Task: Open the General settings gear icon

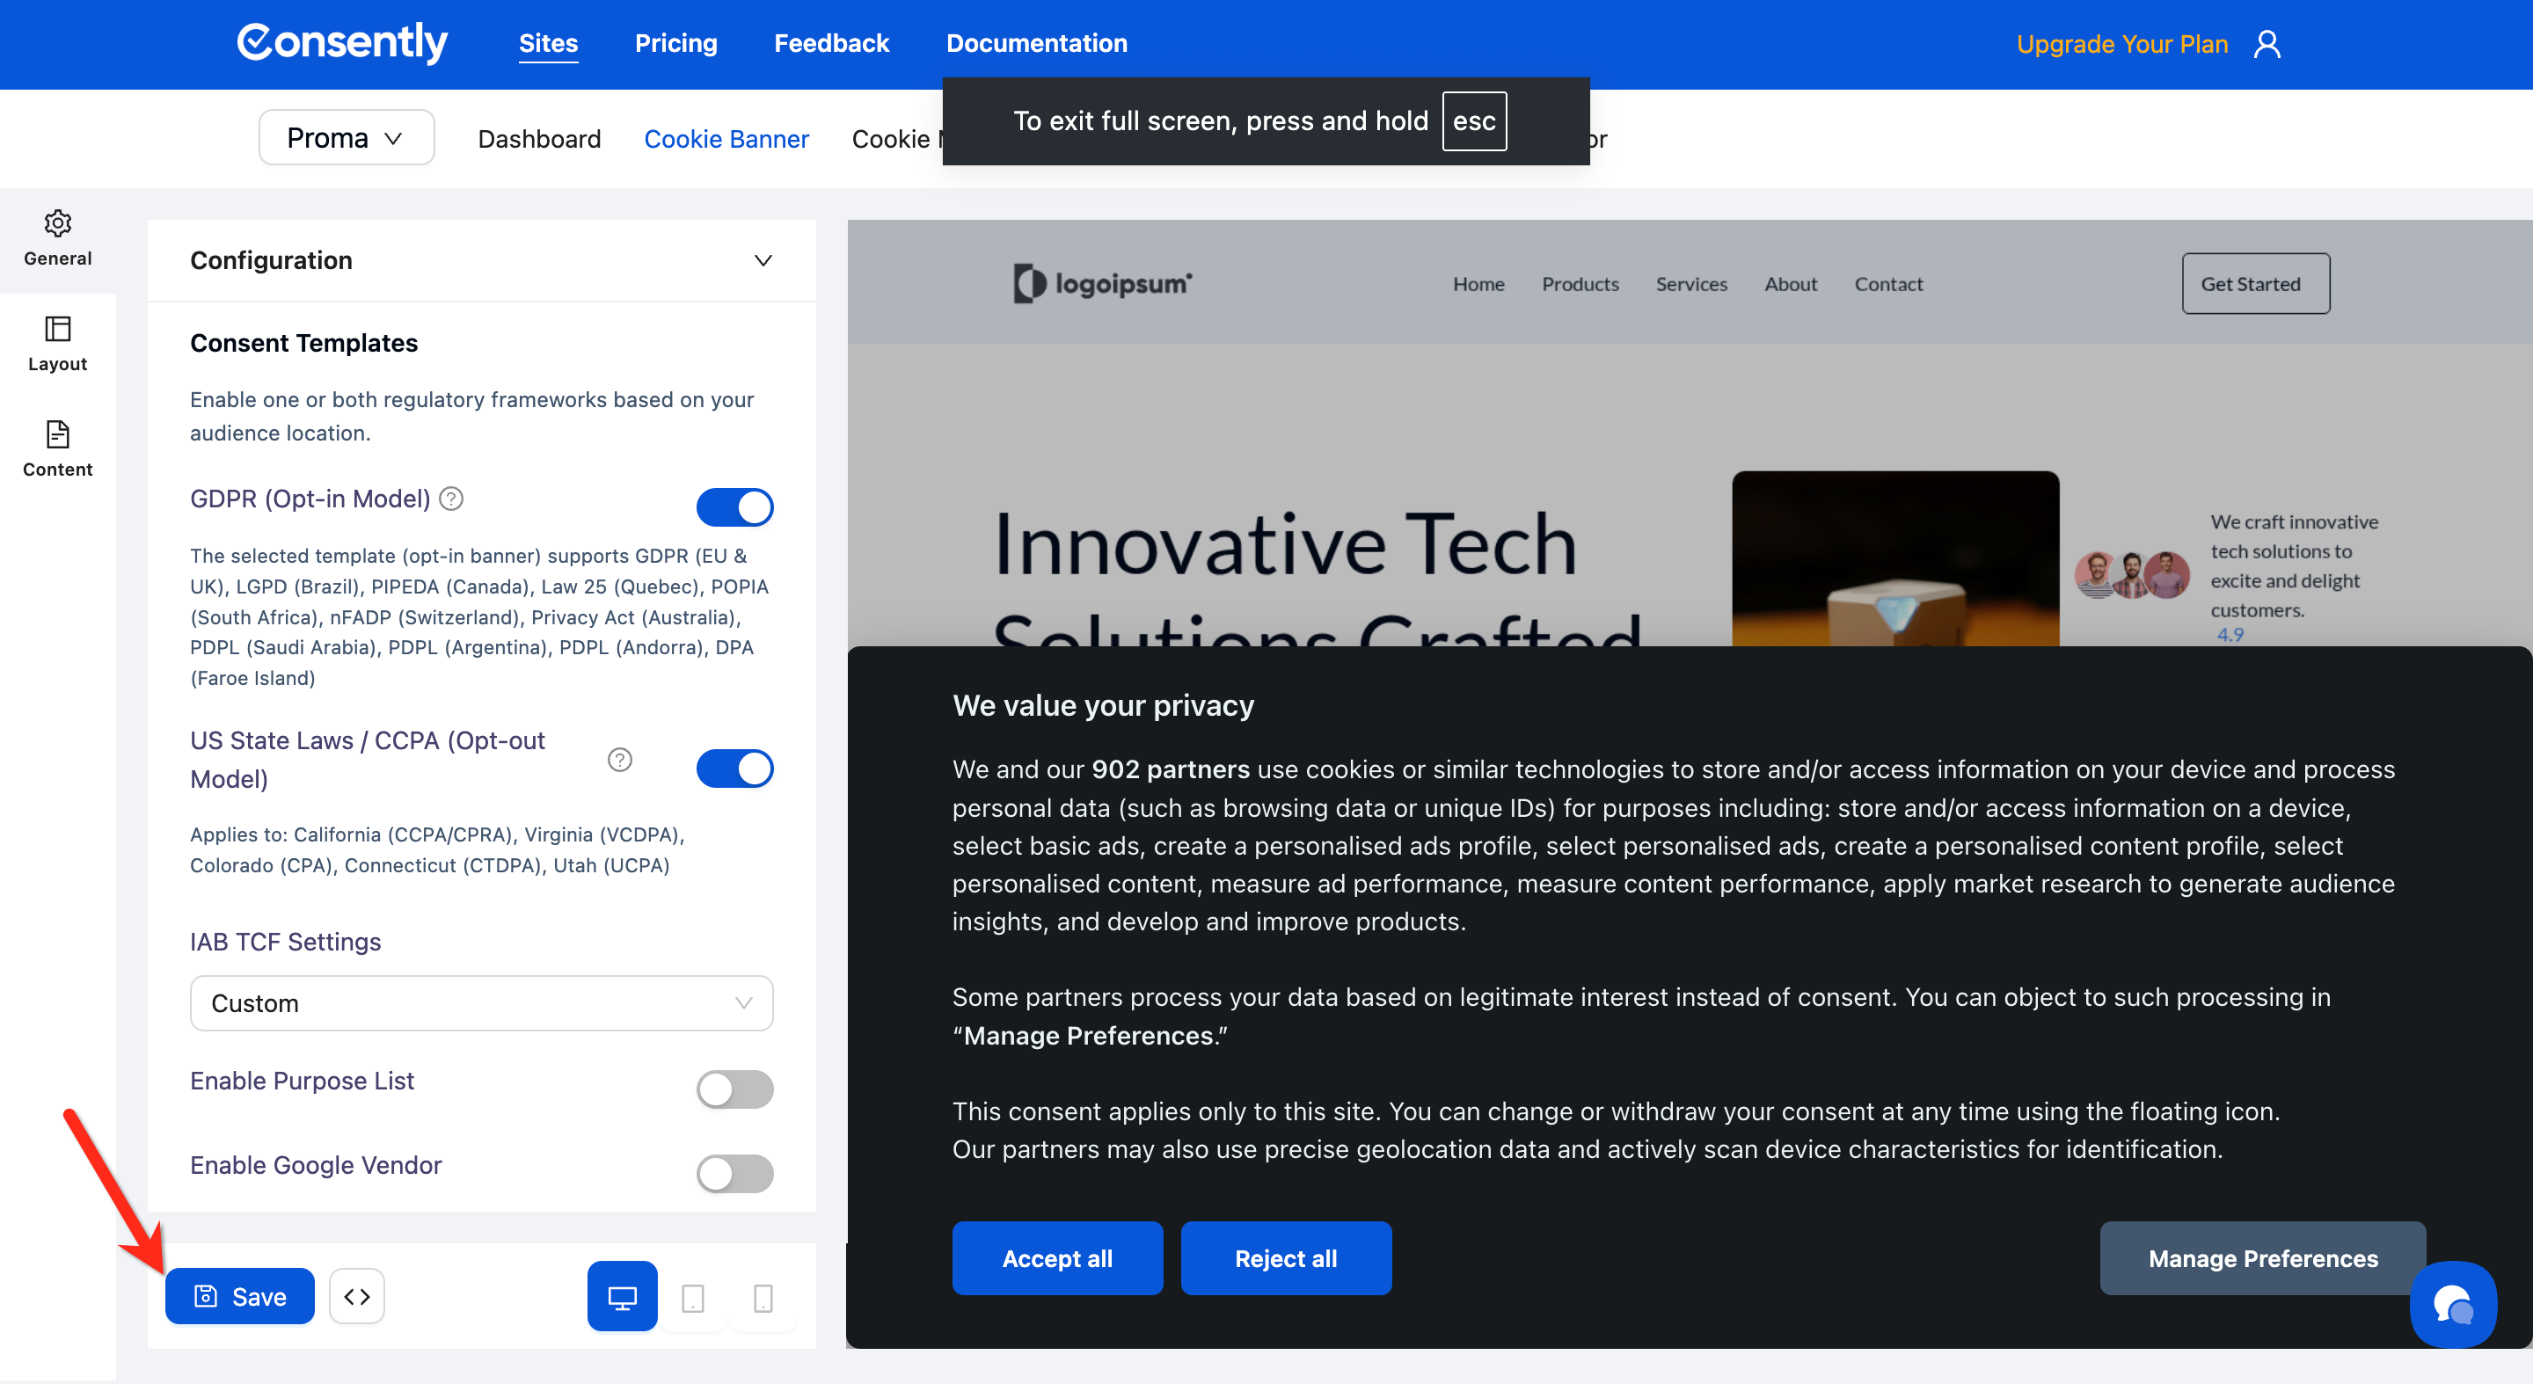Action: [x=57, y=224]
